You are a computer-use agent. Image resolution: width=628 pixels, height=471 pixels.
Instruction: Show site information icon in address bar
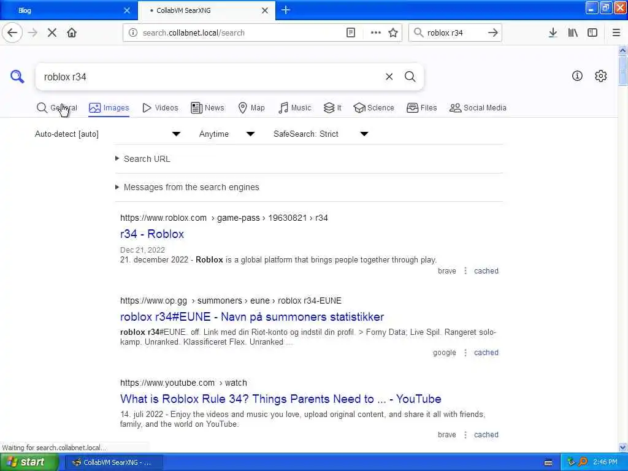pyautogui.click(x=133, y=33)
